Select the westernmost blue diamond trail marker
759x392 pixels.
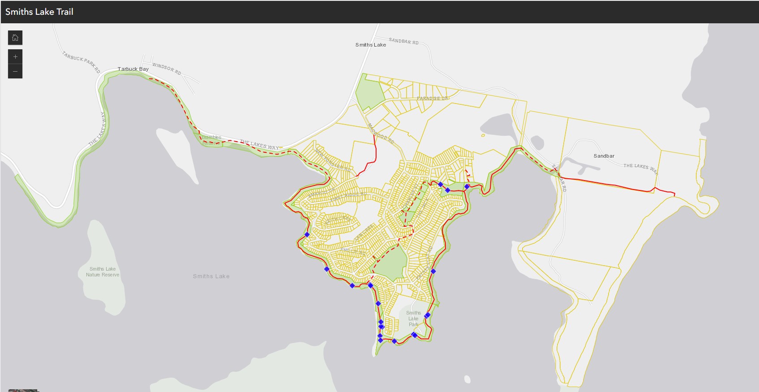pyautogui.click(x=307, y=234)
